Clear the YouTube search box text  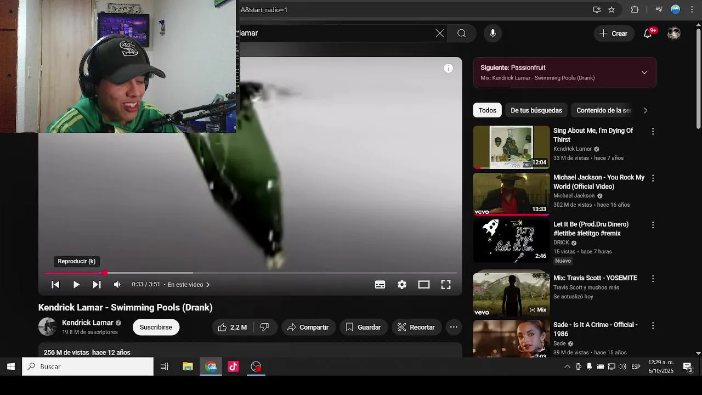tap(440, 33)
